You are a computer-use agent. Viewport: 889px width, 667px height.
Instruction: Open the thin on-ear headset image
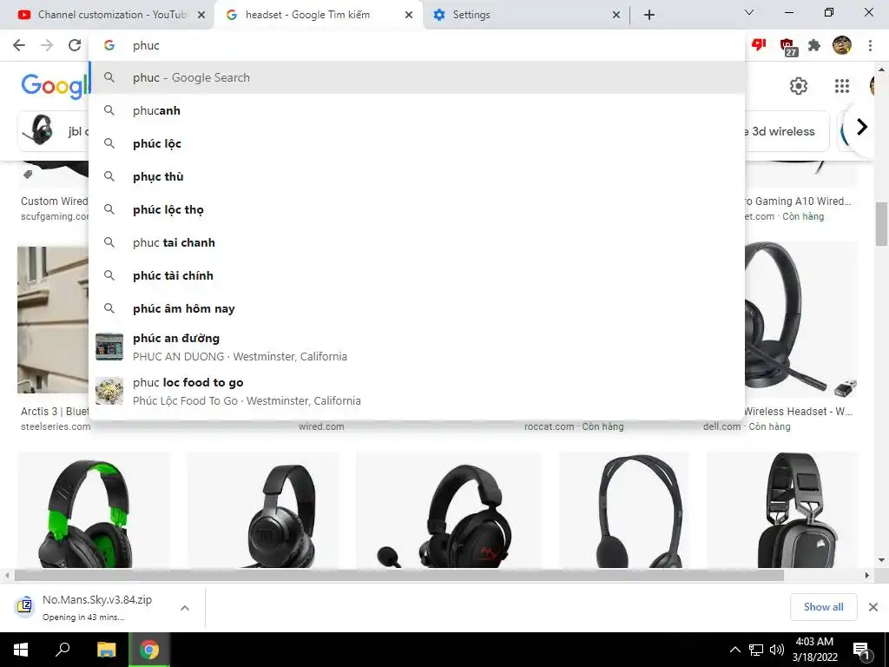[x=623, y=510]
